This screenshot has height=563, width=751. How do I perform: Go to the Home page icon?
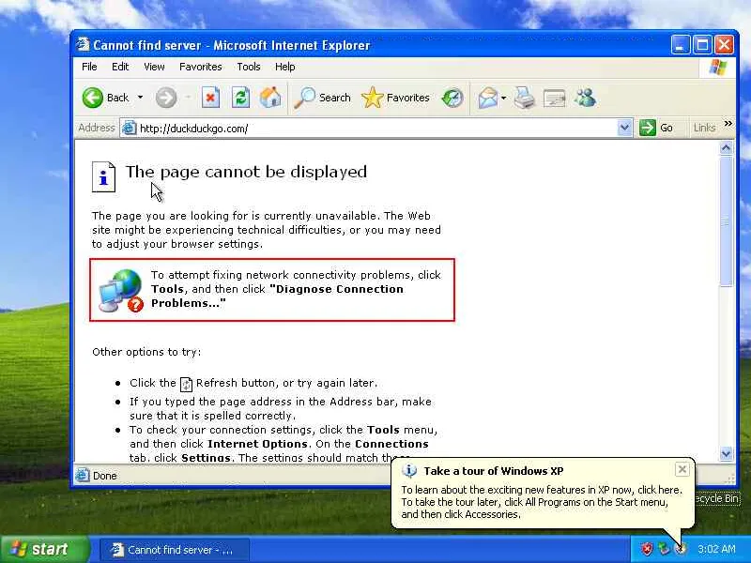(x=270, y=98)
